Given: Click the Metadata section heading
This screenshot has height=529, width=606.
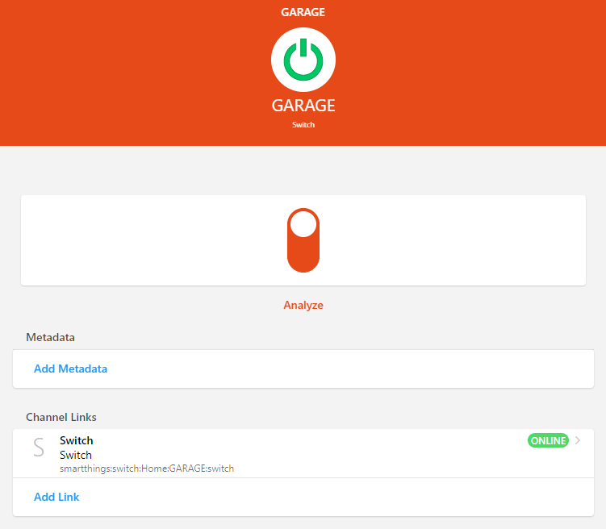Looking at the screenshot, I should [x=50, y=336].
